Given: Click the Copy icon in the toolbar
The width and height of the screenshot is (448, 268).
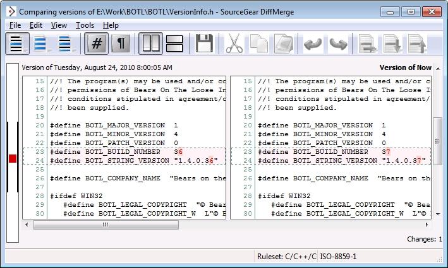Looking at the screenshot, I should point(259,44).
